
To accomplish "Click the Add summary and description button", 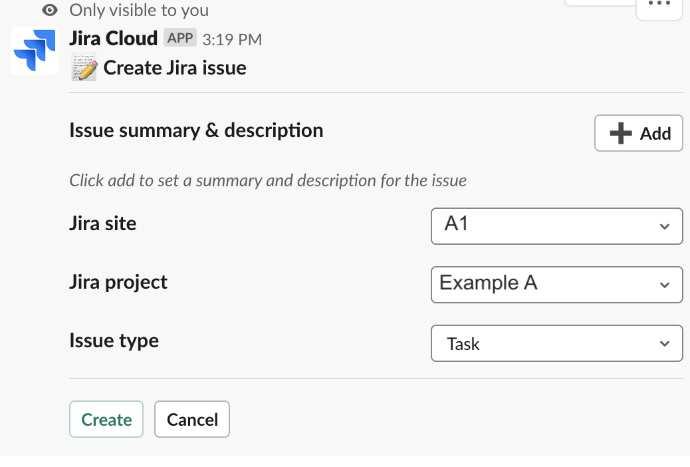I will pos(639,133).
